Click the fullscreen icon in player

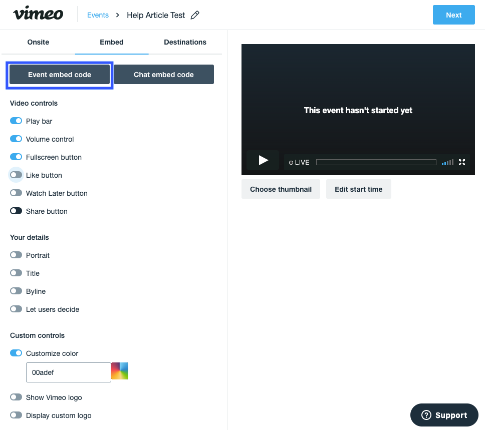click(462, 162)
